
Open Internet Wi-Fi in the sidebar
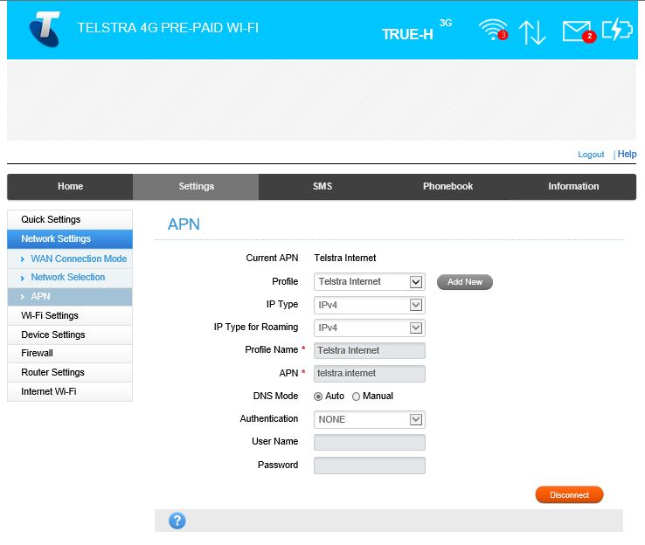tap(70, 391)
